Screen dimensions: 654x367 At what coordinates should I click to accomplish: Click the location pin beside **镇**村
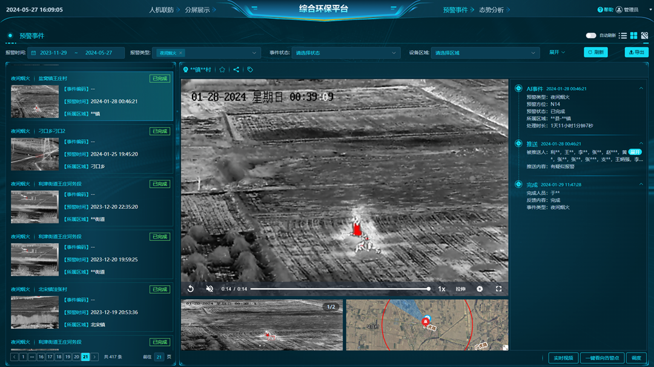(x=186, y=70)
